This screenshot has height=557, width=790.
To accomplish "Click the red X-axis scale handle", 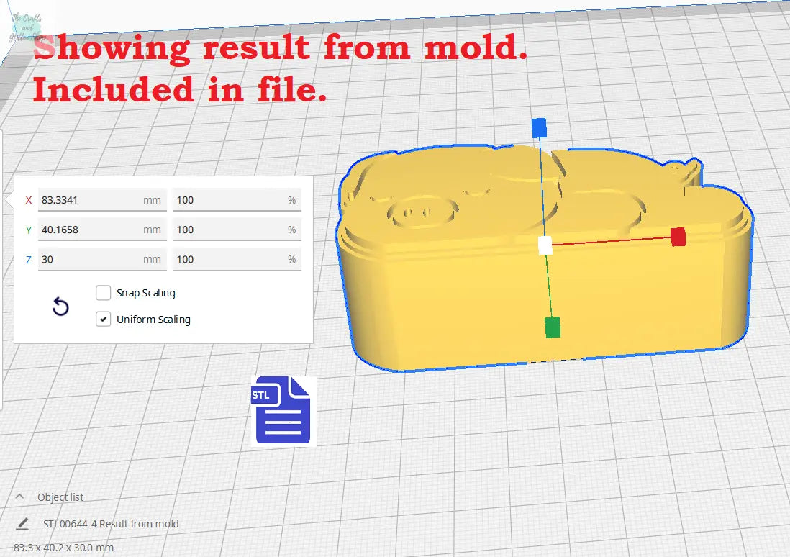I will (x=678, y=237).
